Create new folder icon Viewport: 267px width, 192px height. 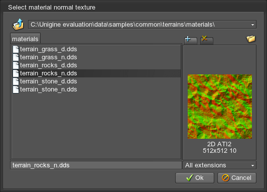(x=251, y=39)
